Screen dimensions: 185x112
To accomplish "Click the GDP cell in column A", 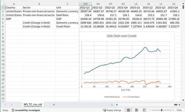I will (x=14, y=19).
